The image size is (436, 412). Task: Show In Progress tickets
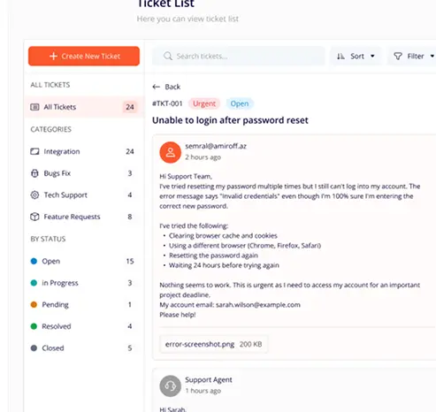(82, 283)
